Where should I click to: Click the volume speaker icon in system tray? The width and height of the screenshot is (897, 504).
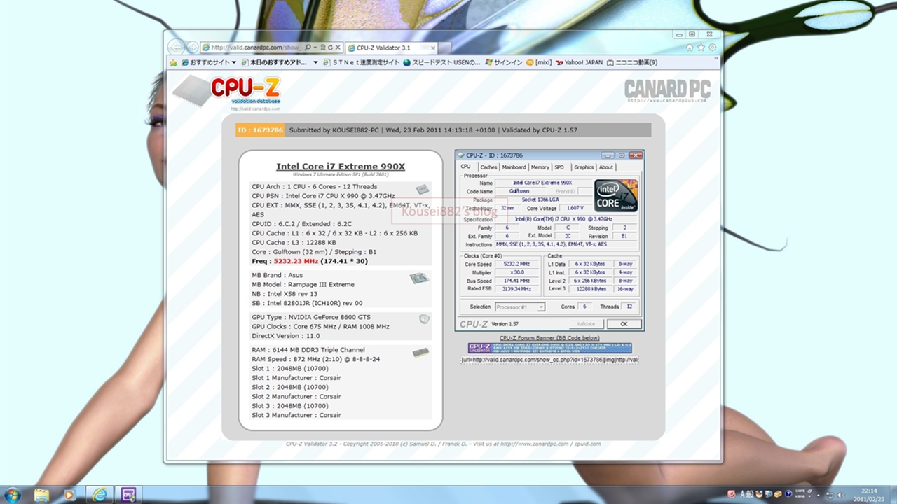[842, 495]
